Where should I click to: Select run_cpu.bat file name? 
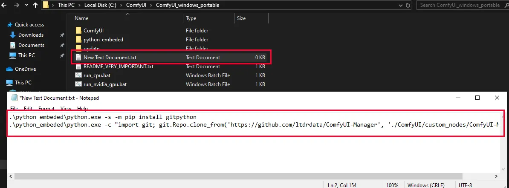click(x=97, y=75)
